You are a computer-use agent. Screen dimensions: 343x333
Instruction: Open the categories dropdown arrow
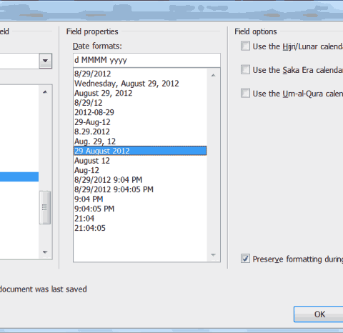45,61
